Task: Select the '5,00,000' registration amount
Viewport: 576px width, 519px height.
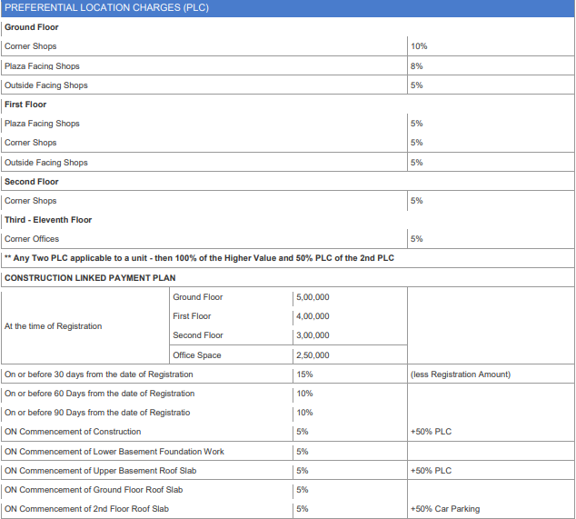Action: tap(313, 297)
